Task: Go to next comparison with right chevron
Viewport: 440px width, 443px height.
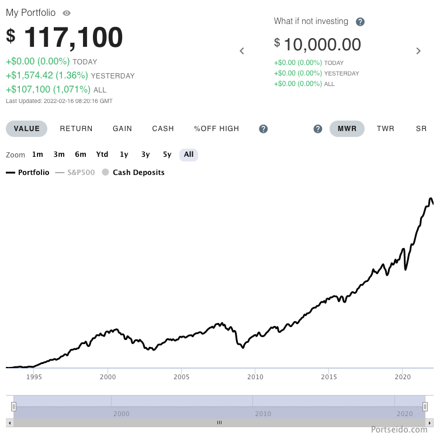Action: [x=418, y=51]
